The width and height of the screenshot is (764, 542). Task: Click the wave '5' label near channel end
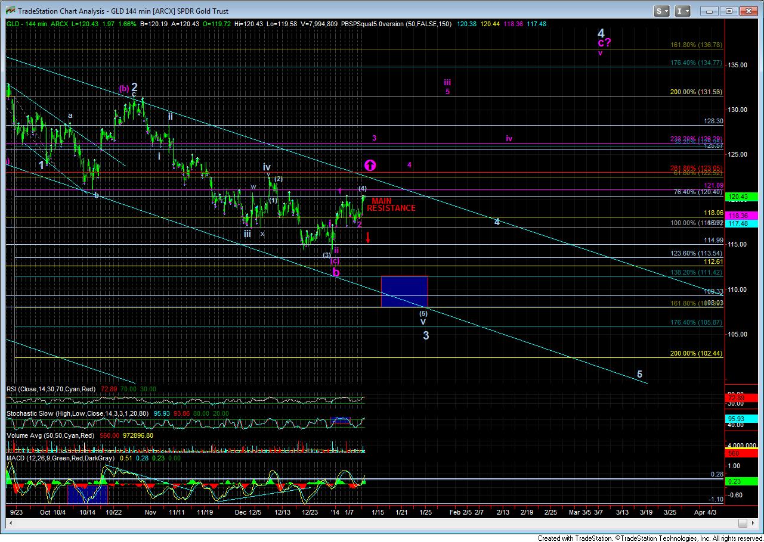(x=640, y=375)
